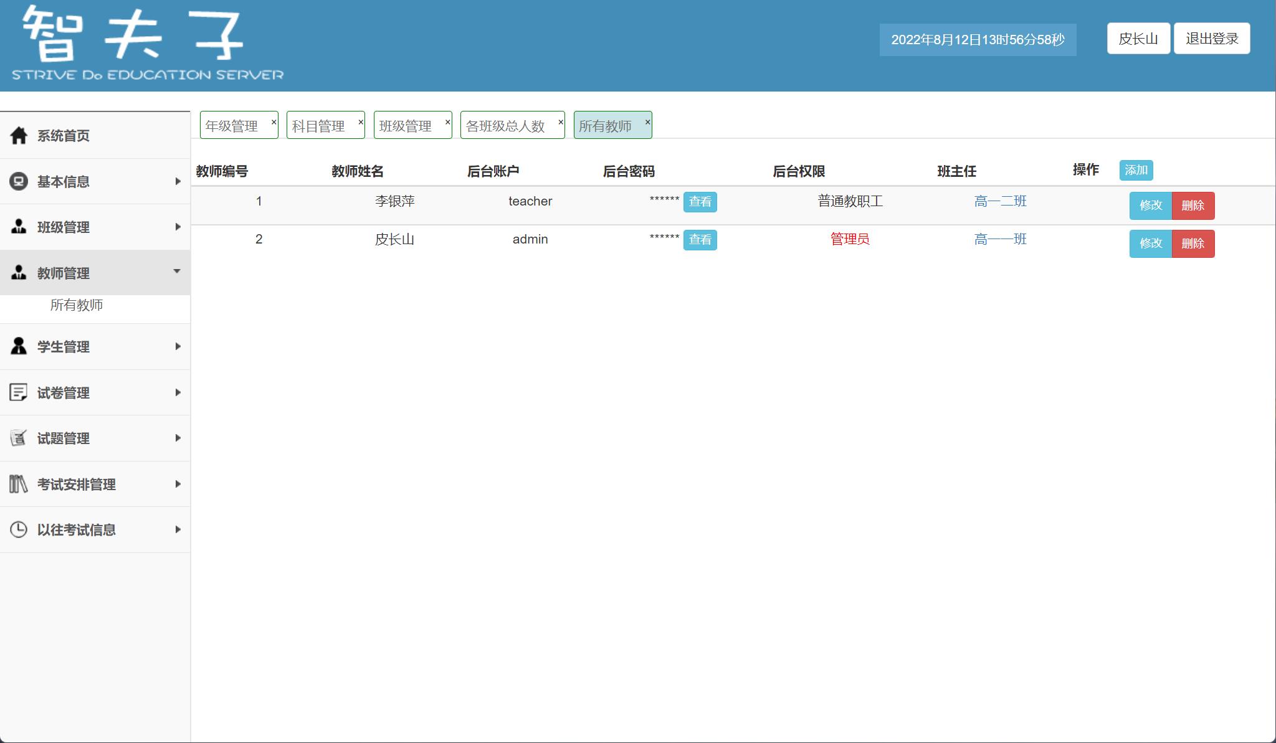
Task: Select the 系统首页 home icon
Action: pos(18,135)
